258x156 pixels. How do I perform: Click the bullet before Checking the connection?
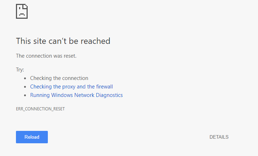click(x=25, y=78)
